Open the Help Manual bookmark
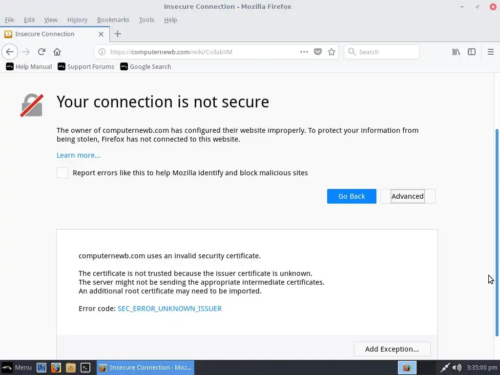Viewport: 500px width, 375px height. click(x=29, y=66)
